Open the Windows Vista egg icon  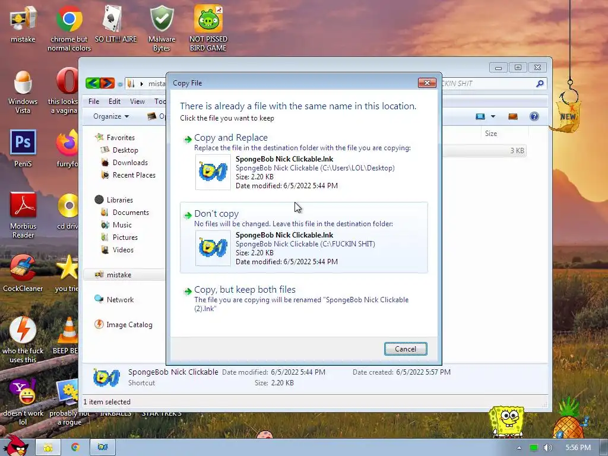pos(23,92)
